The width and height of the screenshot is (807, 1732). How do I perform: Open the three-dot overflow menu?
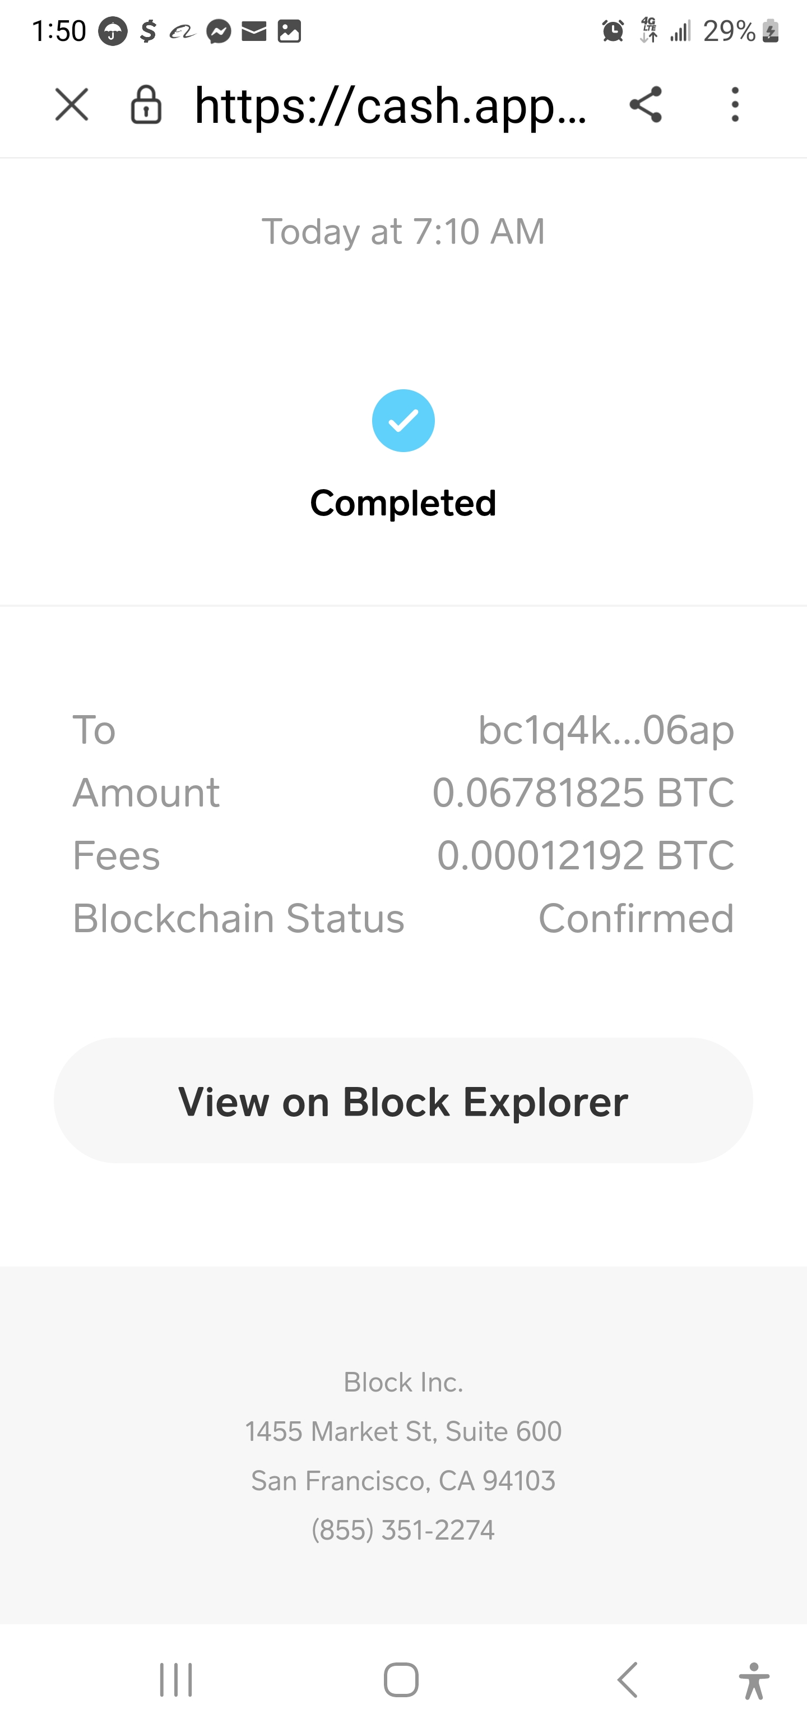click(x=735, y=105)
